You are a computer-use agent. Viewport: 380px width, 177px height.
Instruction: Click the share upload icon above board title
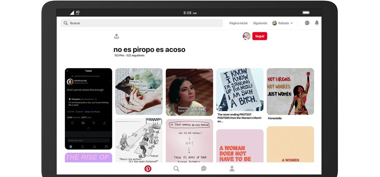[117, 36]
